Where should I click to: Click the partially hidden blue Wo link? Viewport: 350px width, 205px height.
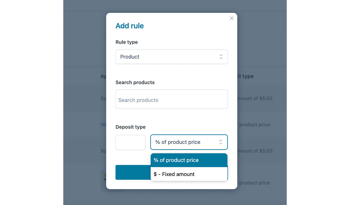pyautogui.click(x=103, y=125)
